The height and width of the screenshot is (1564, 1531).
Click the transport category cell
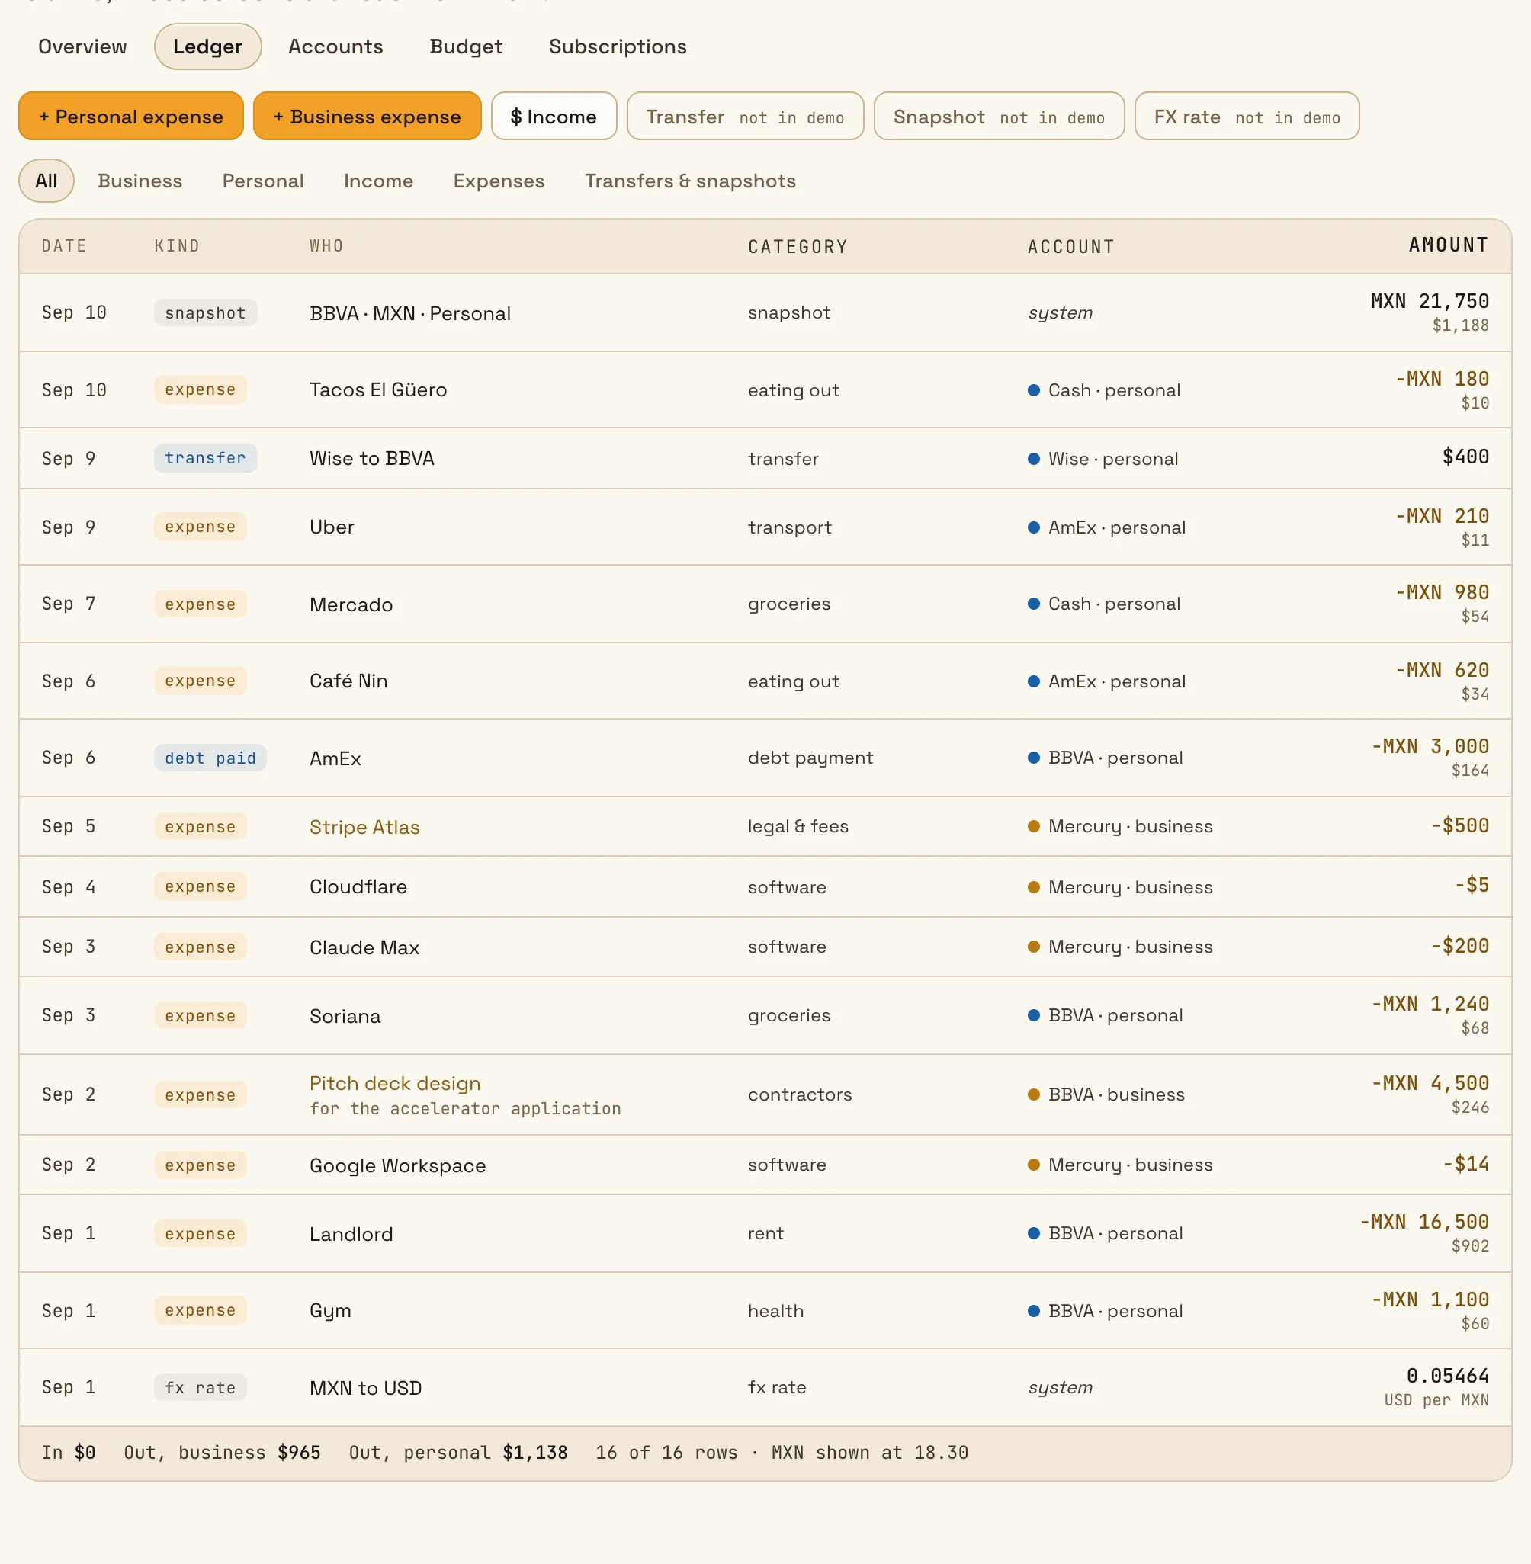790,527
